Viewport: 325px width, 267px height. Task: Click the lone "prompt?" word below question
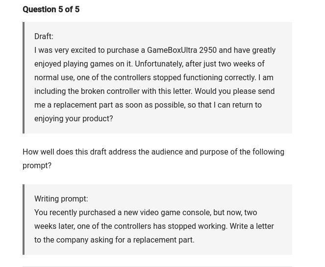[37, 165]
